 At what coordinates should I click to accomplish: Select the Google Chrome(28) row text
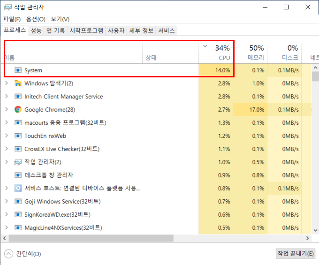tap(50, 110)
